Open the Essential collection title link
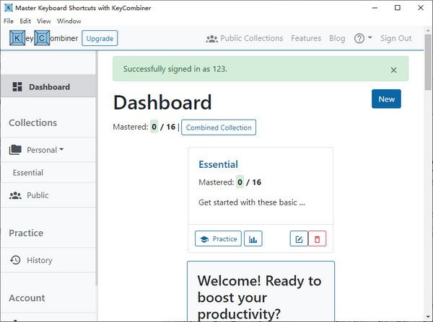This screenshot has height=322, width=433. [218, 164]
